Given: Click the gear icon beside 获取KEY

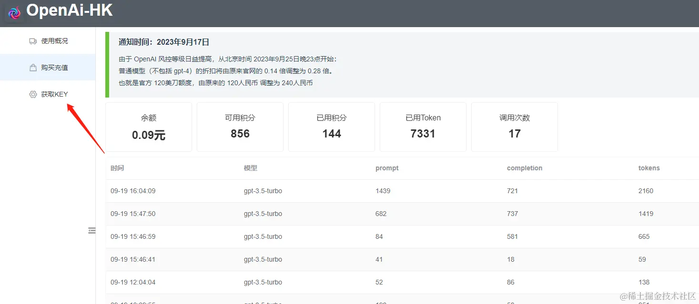Looking at the screenshot, I should pos(33,94).
